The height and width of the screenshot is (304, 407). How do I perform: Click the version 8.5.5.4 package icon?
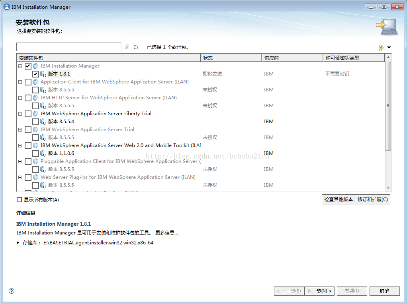43,122
